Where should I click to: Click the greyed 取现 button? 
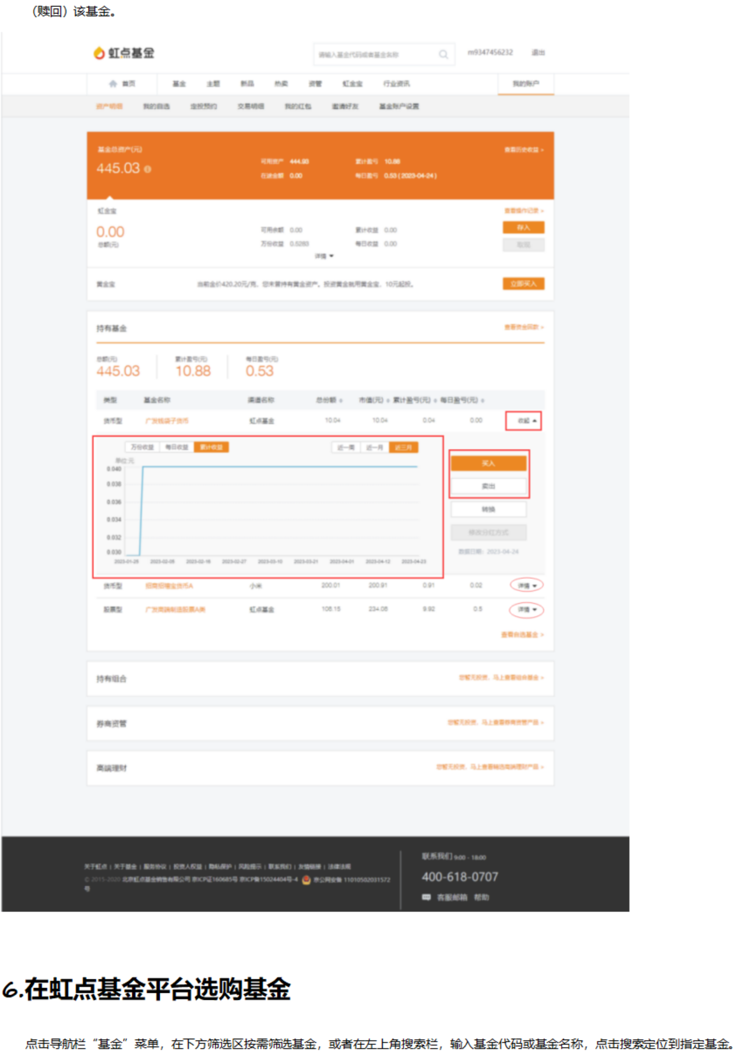point(523,245)
